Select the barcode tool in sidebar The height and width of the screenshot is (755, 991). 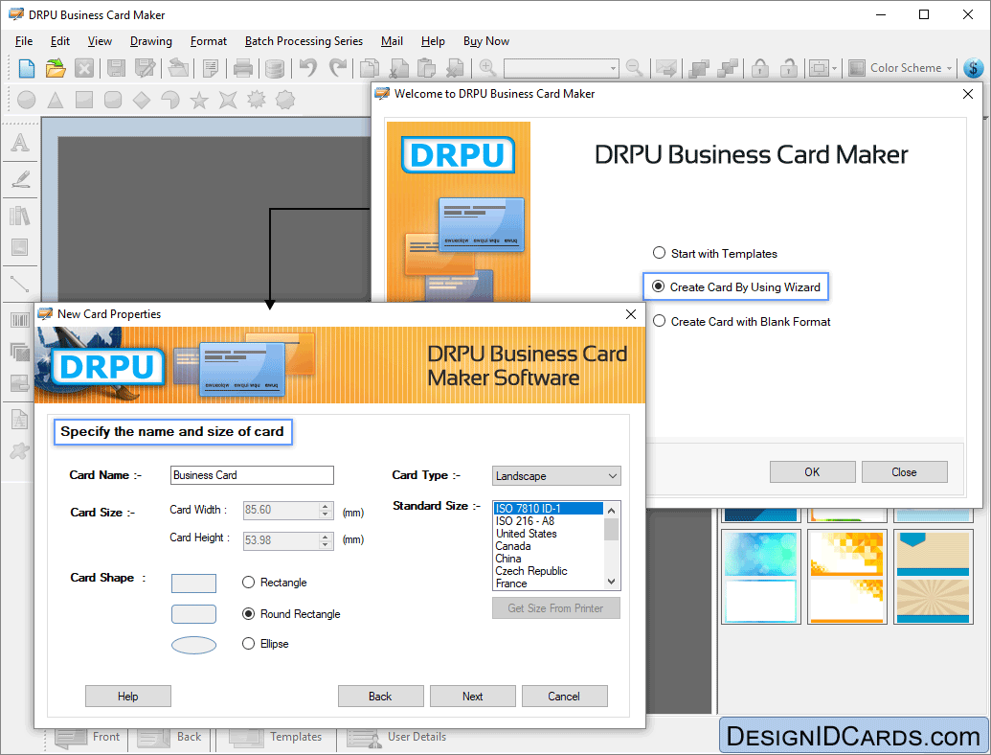[20, 320]
